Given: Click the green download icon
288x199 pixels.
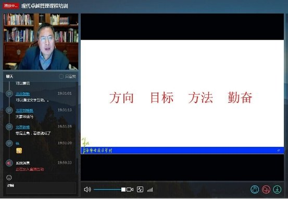Looking at the screenshot, I should tap(277, 190).
